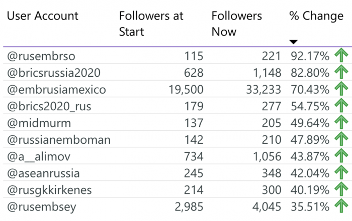
Task: Click the up arrow in @a__alimov row
Action: click(341, 155)
